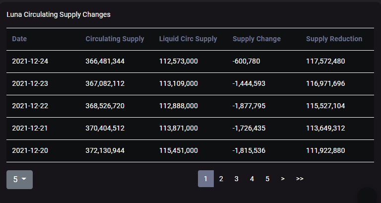The image size is (381, 203).
Task: Select the -600,780 supply change cell
Action: click(246, 61)
